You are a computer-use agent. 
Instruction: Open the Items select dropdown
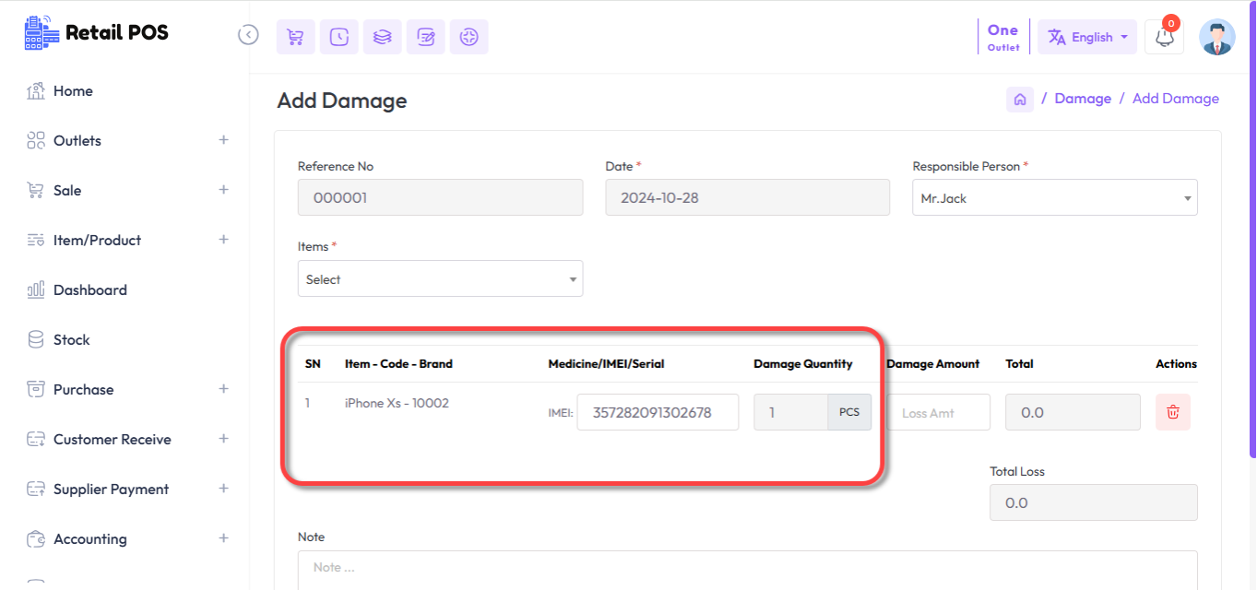click(440, 279)
